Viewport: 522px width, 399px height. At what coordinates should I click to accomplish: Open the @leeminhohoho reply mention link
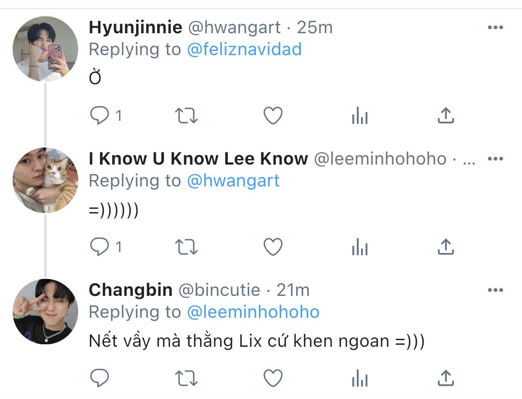click(x=253, y=312)
